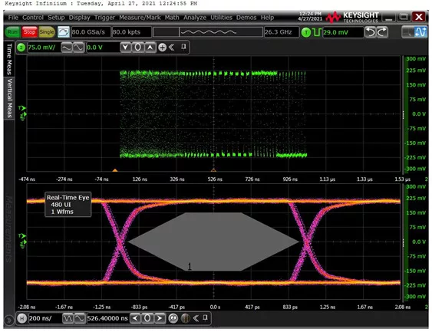Click the 200 ns/ horizontal scale field
The height and width of the screenshot is (332, 432).
tap(45, 318)
